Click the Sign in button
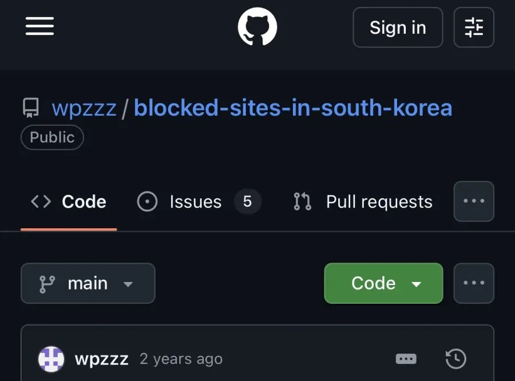 pyautogui.click(x=398, y=27)
